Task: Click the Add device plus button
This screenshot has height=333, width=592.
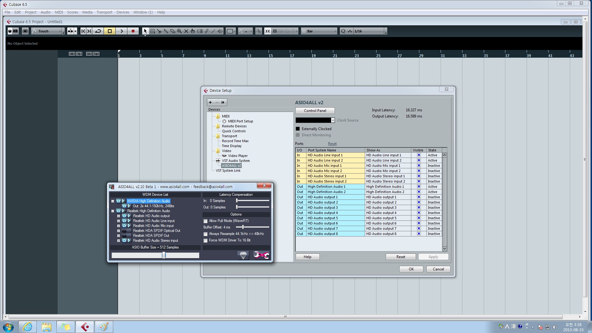Action: click(x=210, y=102)
